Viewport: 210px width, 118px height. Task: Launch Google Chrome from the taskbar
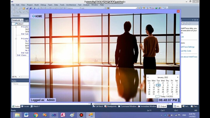(x=36, y=115)
